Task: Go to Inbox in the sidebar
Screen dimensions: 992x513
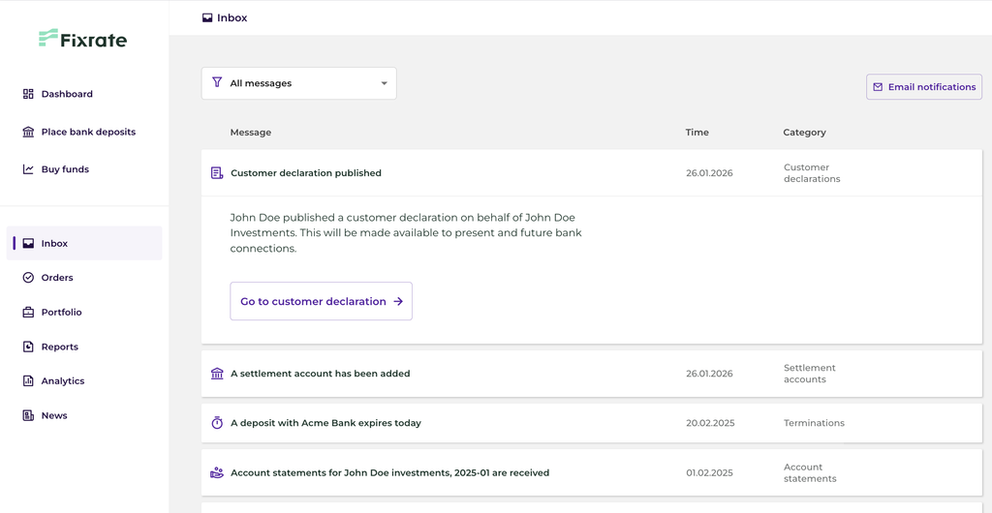Action: pyautogui.click(x=54, y=244)
